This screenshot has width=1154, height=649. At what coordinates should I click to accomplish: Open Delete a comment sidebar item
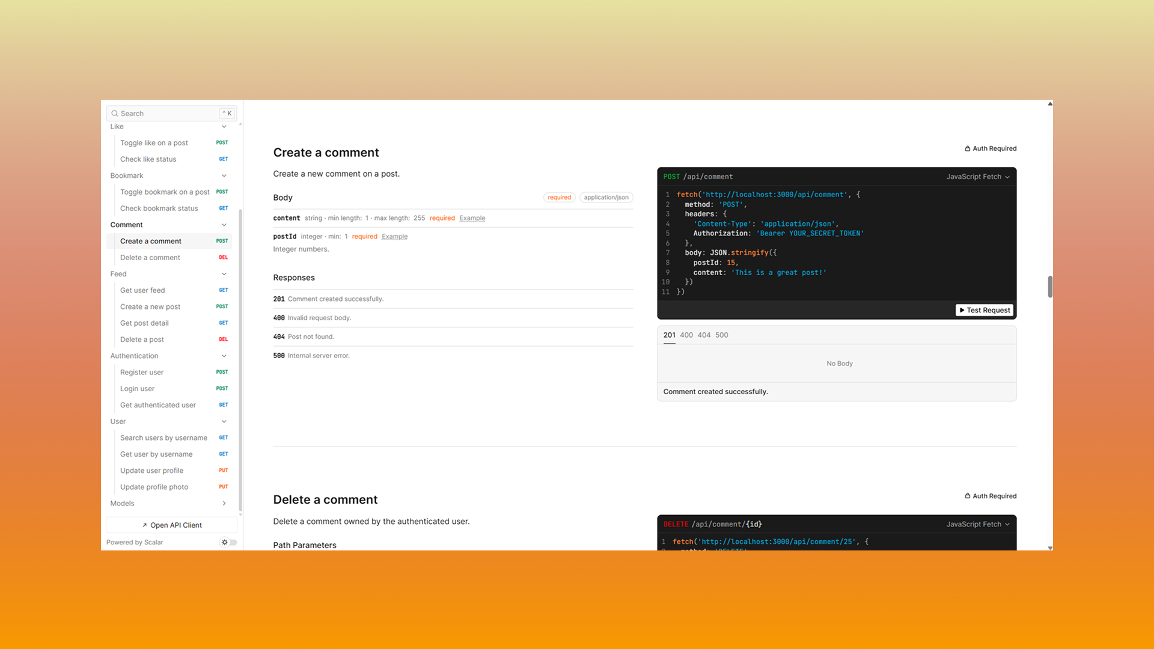[x=169, y=258]
